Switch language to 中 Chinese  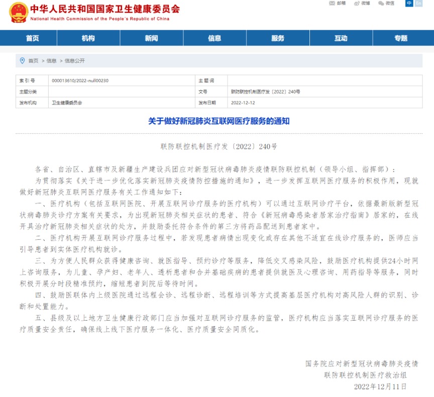[409, 4]
